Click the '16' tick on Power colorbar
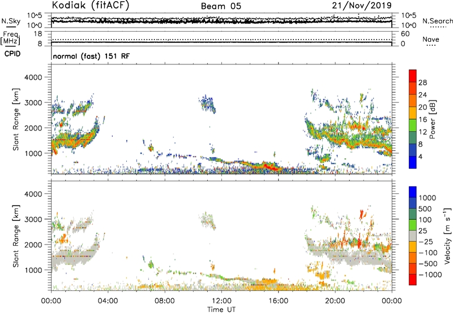Image resolution: width=453 pixels, height=313 pixels. [x=422, y=120]
